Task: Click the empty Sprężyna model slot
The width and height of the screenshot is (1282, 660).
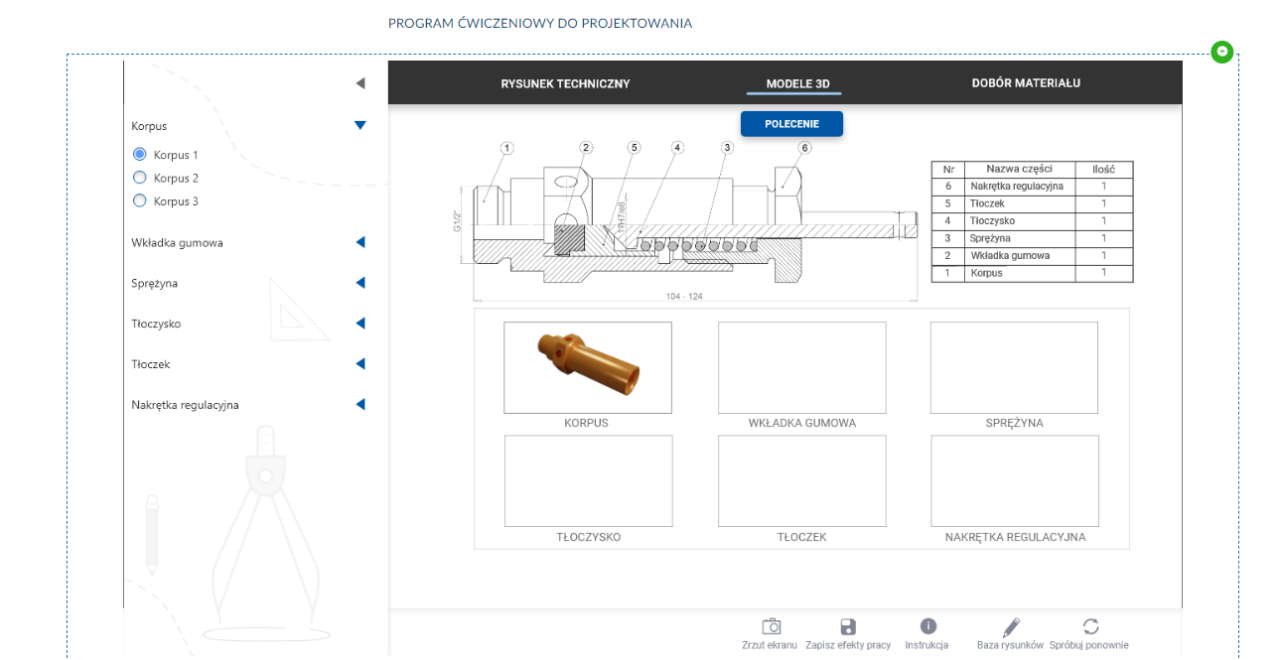Action: (1014, 367)
